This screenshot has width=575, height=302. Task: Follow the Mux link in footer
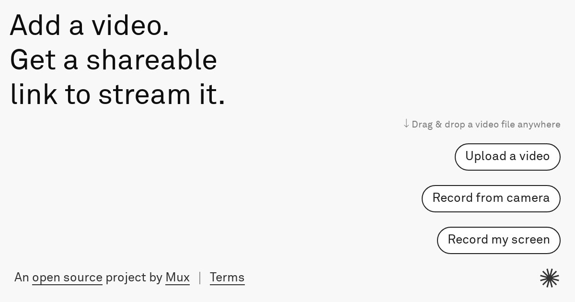pos(177,278)
